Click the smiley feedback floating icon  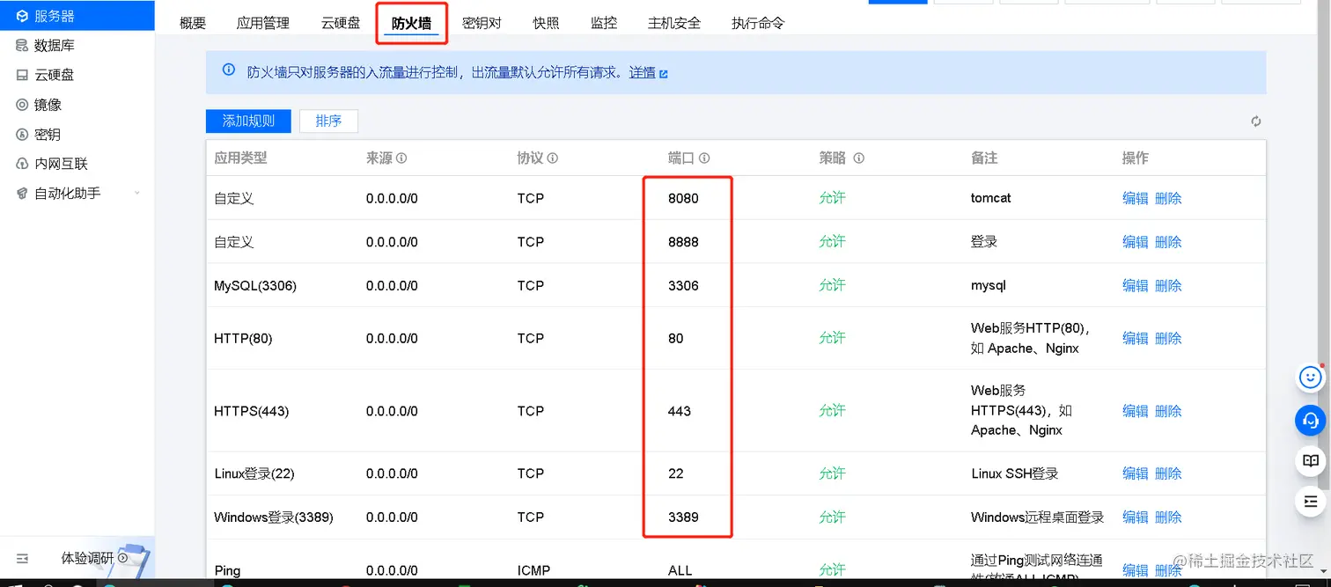pyautogui.click(x=1311, y=378)
